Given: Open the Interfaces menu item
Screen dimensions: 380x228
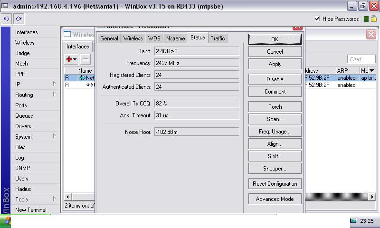Looking at the screenshot, I should [x=27, y=32].
